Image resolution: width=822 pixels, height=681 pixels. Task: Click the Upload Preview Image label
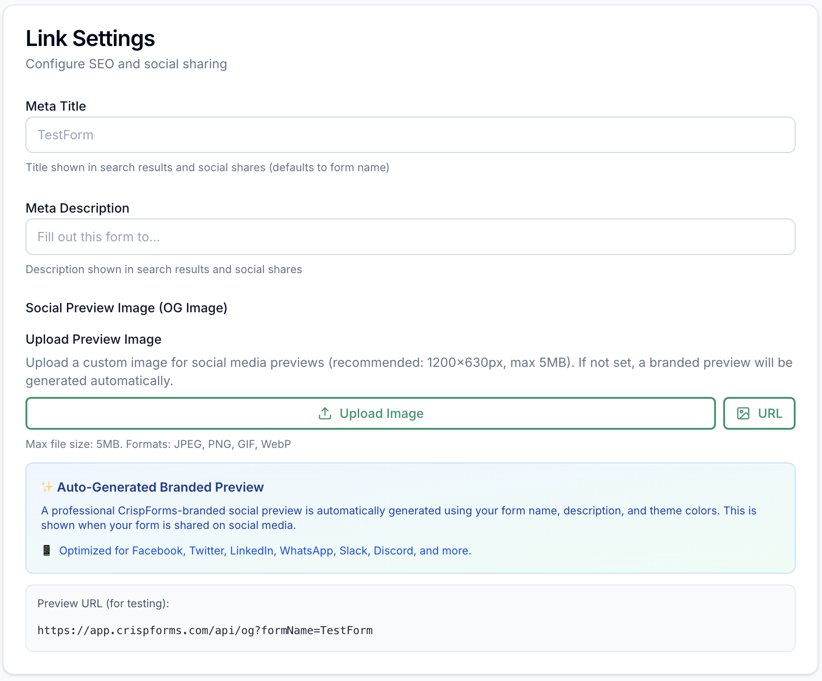(93, 339)
